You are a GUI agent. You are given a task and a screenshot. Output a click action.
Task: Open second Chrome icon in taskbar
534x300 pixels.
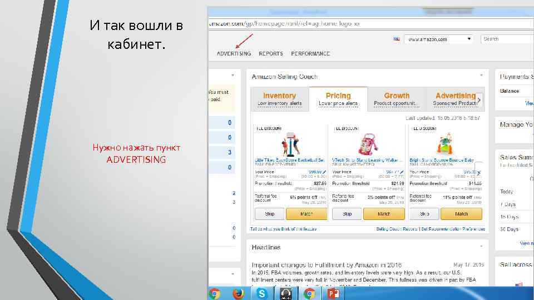coord(309,293)
